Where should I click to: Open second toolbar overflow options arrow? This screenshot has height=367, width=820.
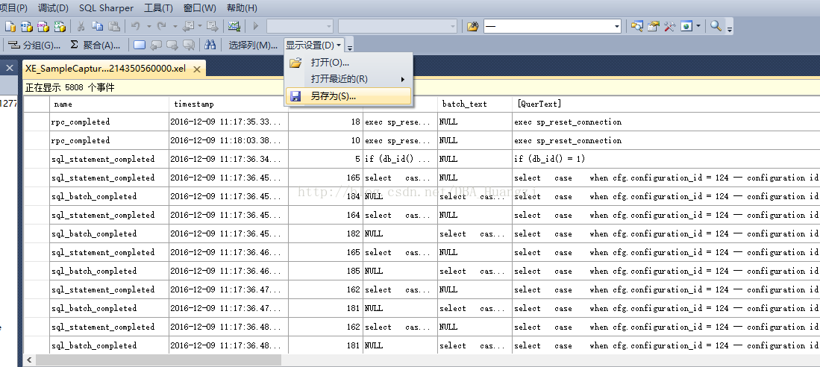[350, 46]
